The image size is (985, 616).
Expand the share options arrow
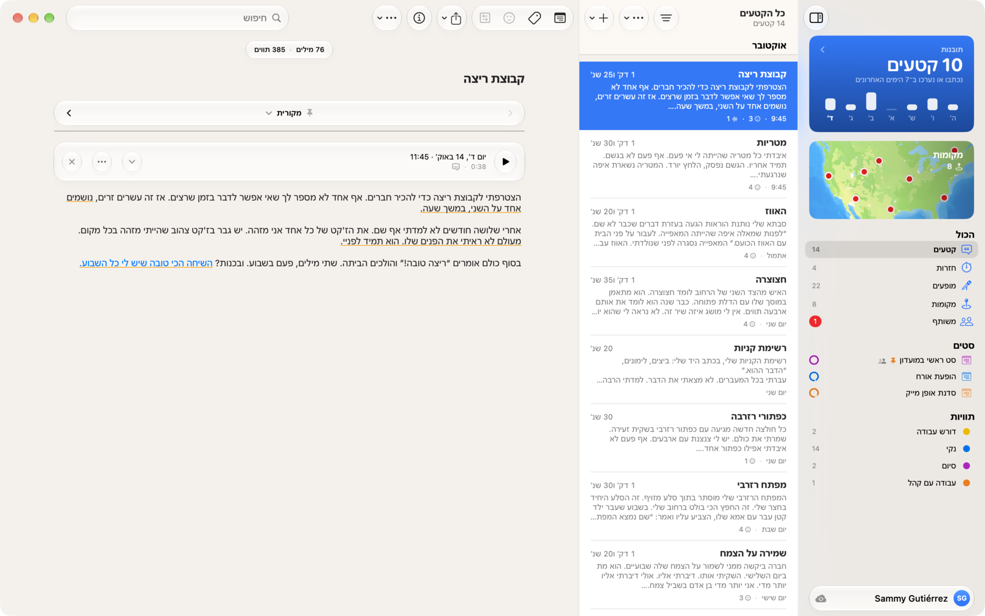pyautogui.click(x=444, y=18)
